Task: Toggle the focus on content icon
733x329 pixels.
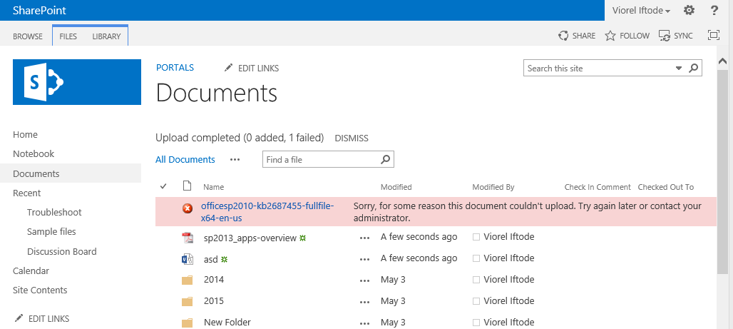Action: 713,35
